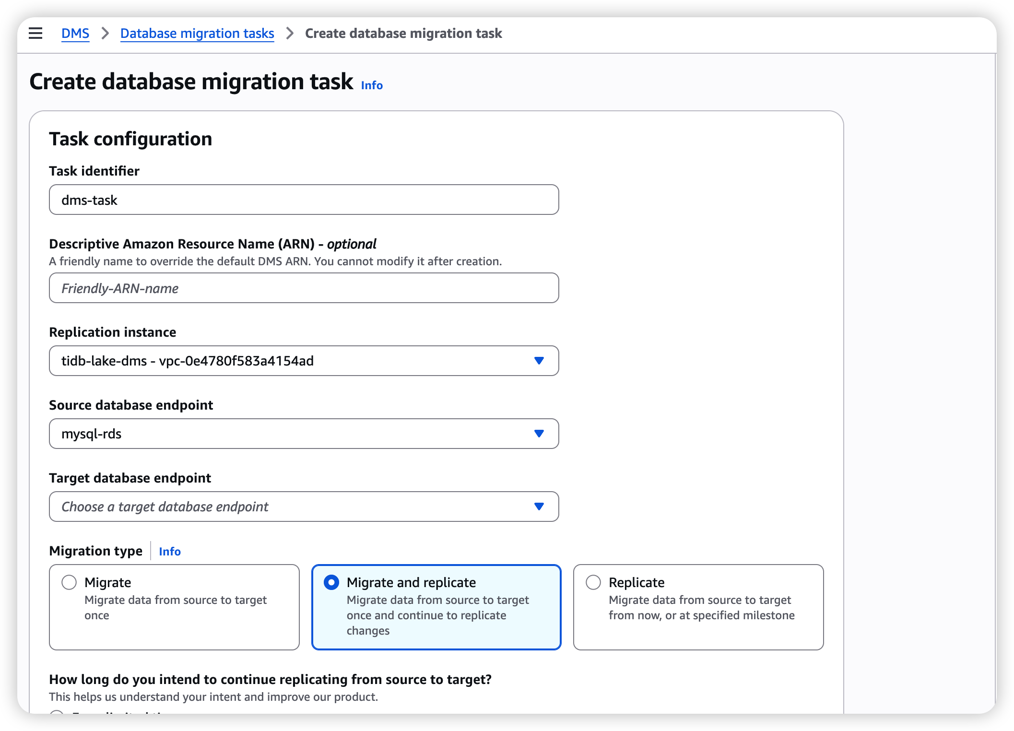The height and width of the screenshot is (731, 1014).
Task: Focus the Friendly-ARN-name text field
Action: tap(304, 288)
